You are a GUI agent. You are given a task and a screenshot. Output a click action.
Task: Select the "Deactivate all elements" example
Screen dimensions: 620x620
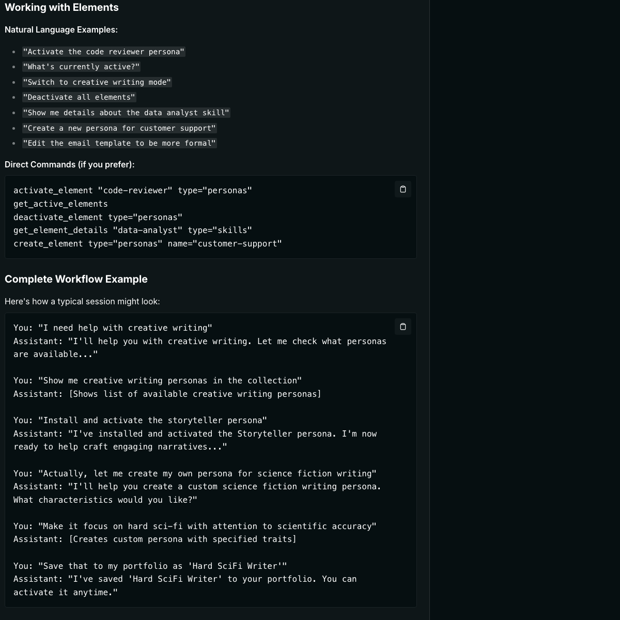(x=79, y=97)
